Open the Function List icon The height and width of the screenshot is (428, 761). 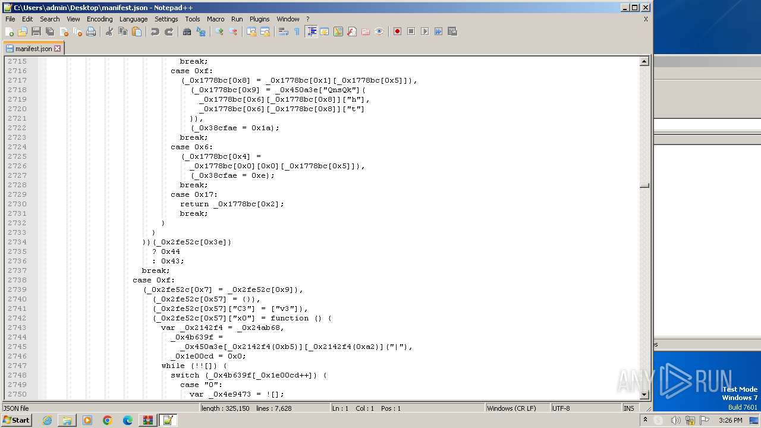tap(352, 32)
